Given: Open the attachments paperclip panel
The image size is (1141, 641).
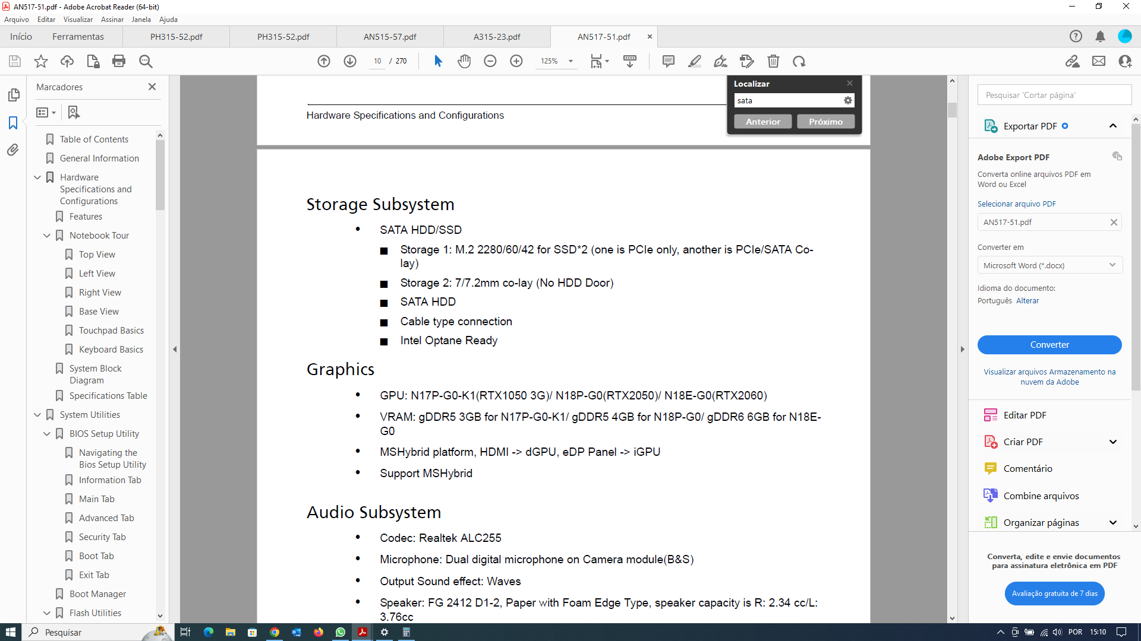Looking at the screenshot, I should [x=13, y=150].
